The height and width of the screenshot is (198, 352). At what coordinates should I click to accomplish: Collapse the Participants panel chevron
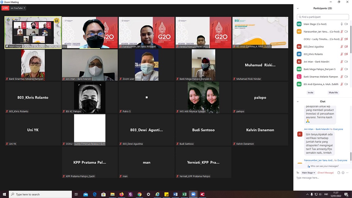[298, 9]
